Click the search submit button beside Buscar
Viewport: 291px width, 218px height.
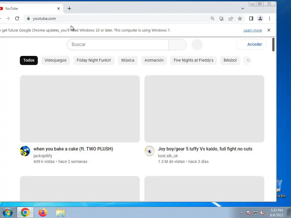tap(178, 45)
